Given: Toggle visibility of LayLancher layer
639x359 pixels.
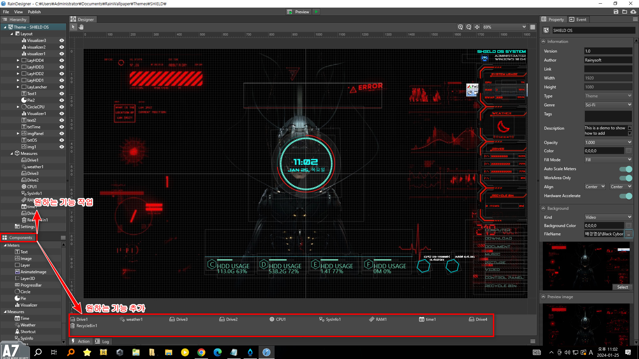Looking at the screenshot, I should click(x=62, y=87).
